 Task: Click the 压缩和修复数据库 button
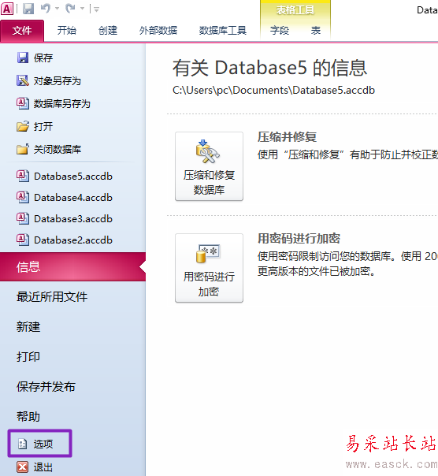pos(209,166)
